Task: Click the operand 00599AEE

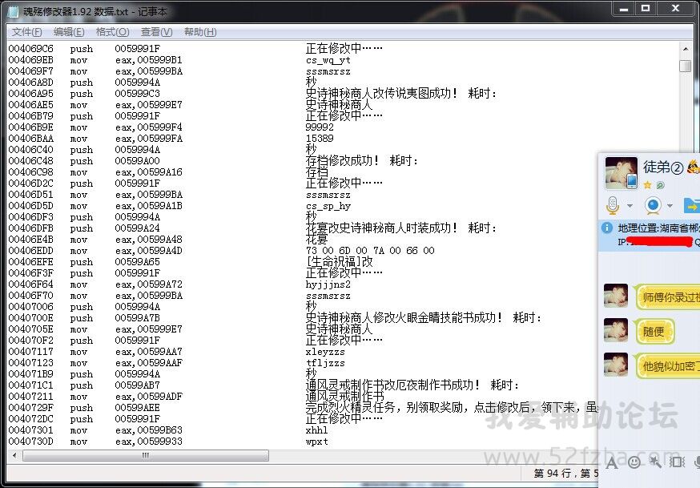Action: pos(138,408)
